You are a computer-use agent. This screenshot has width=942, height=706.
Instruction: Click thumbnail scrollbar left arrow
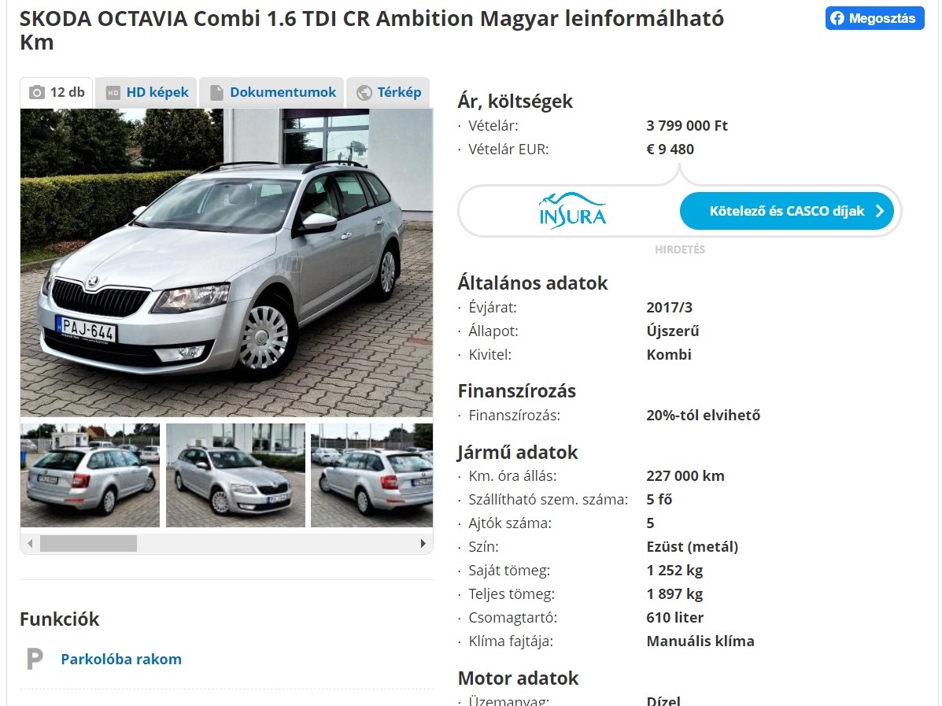point(30,543)
